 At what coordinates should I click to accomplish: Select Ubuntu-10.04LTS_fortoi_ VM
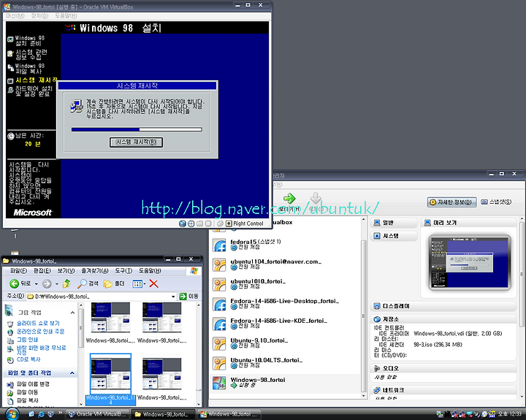(285, 363)
